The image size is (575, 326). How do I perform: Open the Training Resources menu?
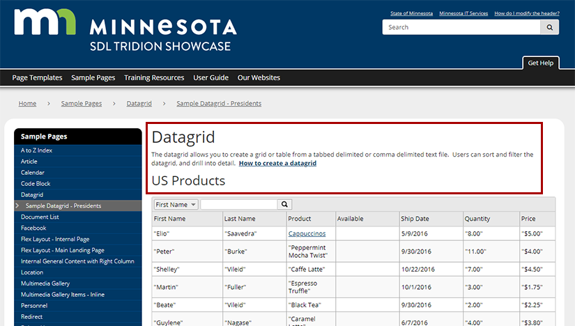pos(154,78)
